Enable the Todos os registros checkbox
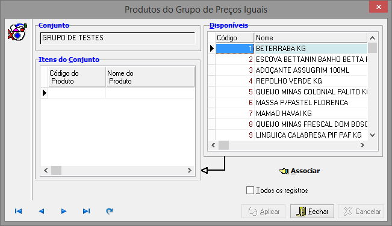This screenshot has height=226, width=392. pos(250,191)
